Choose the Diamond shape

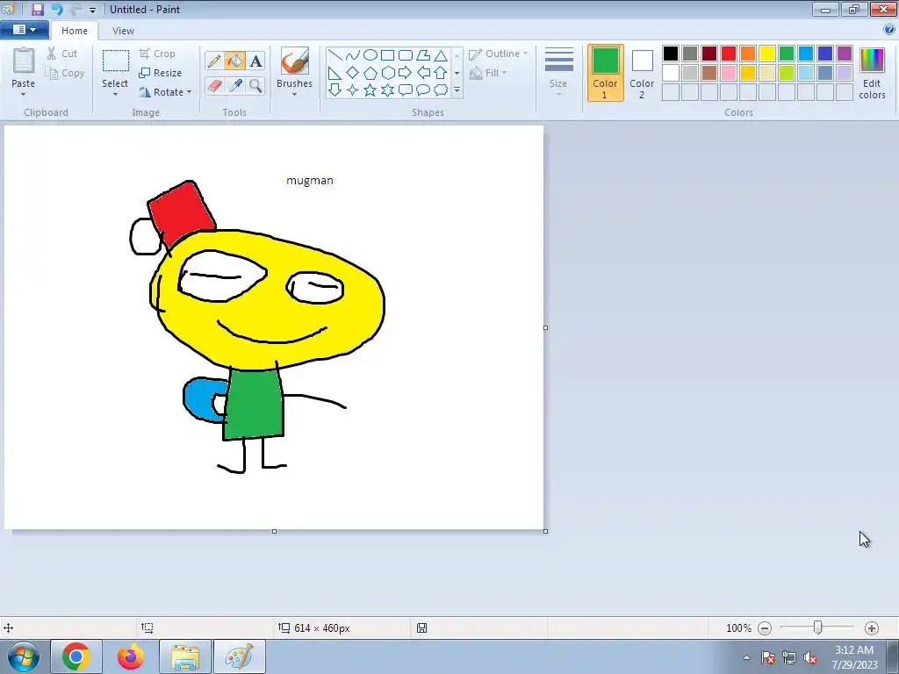(x=353, y=73)
